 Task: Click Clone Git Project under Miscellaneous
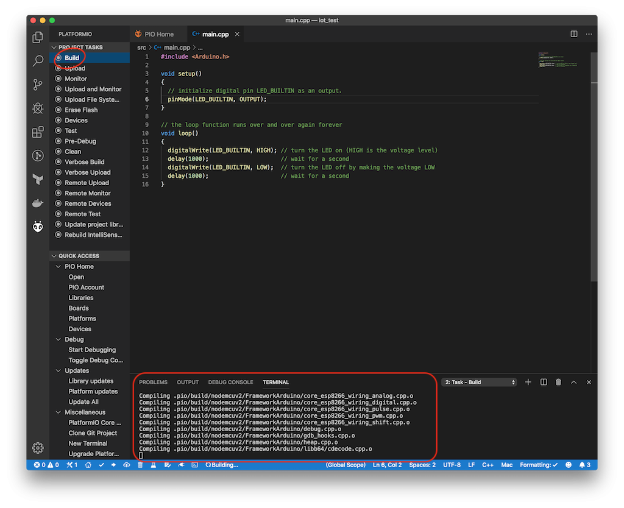click(90, 433)
